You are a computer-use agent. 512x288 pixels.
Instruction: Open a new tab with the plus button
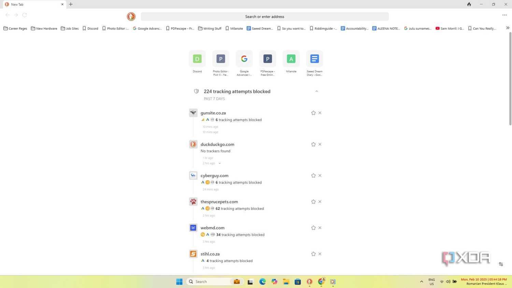[x=71, y=4]
